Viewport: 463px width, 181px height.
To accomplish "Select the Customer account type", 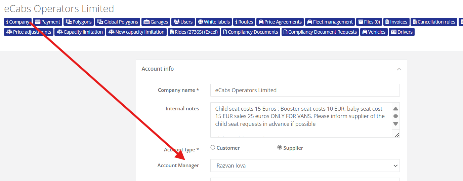I will pos(213,148).
